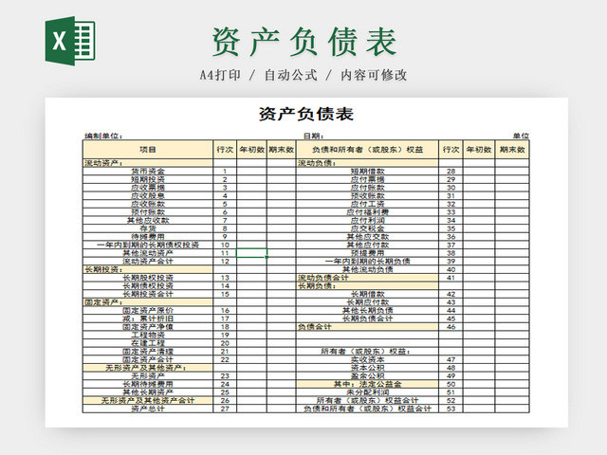The image size is (607, 455).
Task: Select the 负债和所有者（或股东）权益合计 cell
Action: pos(367,409)
